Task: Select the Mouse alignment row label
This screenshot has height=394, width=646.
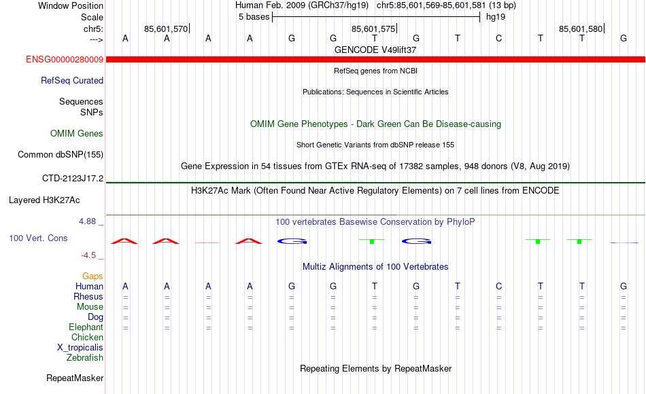Action: 90,307
